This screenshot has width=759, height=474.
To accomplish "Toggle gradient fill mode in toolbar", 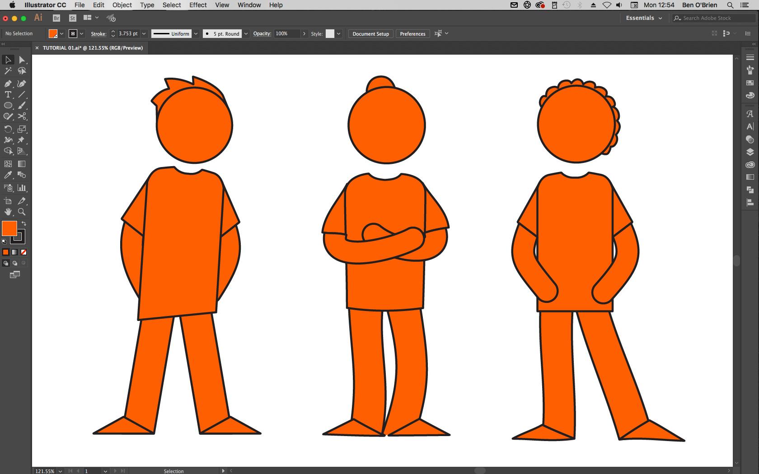I will (x=14, y=252).
